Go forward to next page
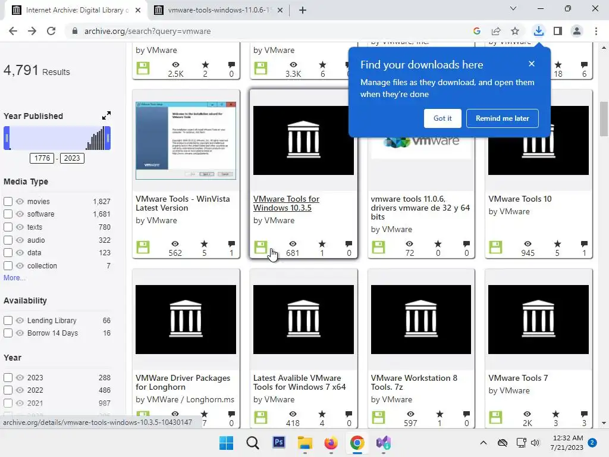The width and height of the screenshot is (609, 457). 32,31
